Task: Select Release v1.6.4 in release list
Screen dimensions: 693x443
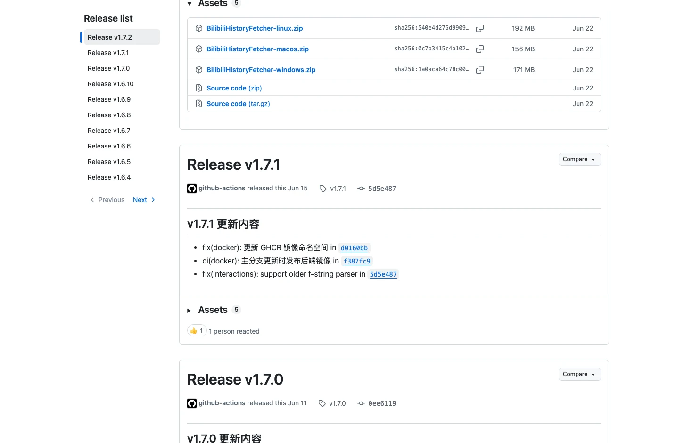Action: point(122,177)
